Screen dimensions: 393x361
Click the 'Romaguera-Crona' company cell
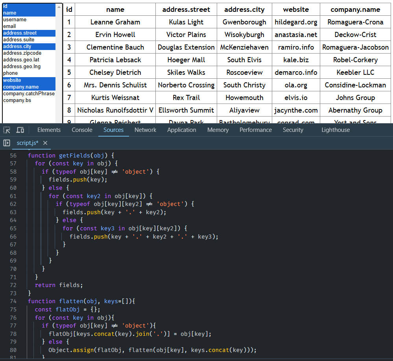coord(355,22)
